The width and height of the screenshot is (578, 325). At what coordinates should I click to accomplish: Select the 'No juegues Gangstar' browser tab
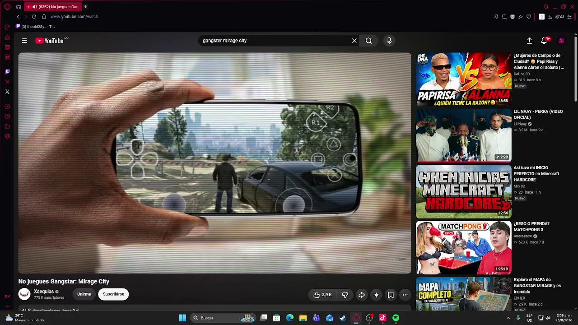tap(53, 7)
